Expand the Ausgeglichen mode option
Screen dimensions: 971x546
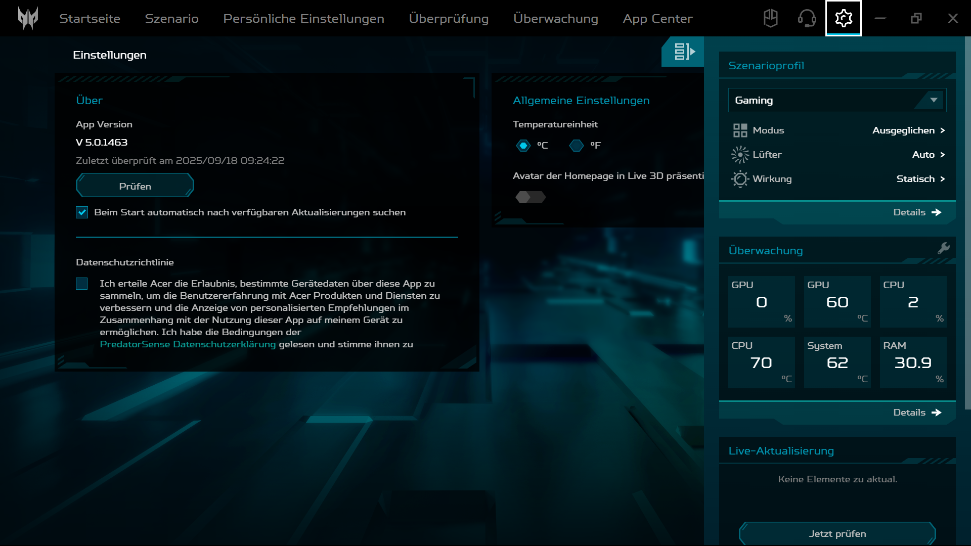tap(908, 130)
